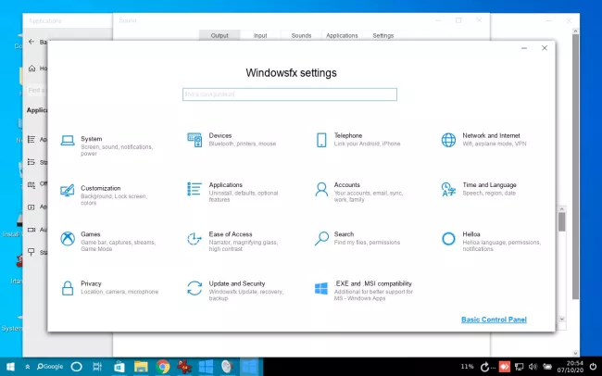Click the Google search on the taskbar
The image size is (602, 376).
pos(50,367)
